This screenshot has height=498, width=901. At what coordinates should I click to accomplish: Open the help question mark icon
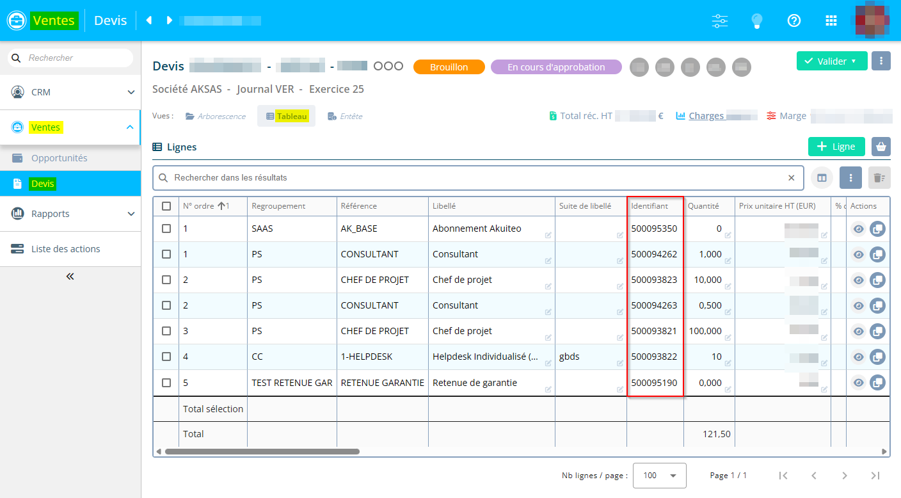(794, 20)
